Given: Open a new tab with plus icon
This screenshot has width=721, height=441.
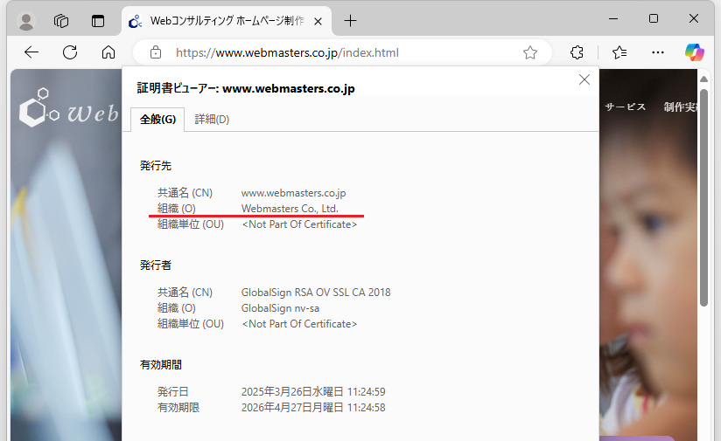Looking at the screenshot, I should click(350, 21).
